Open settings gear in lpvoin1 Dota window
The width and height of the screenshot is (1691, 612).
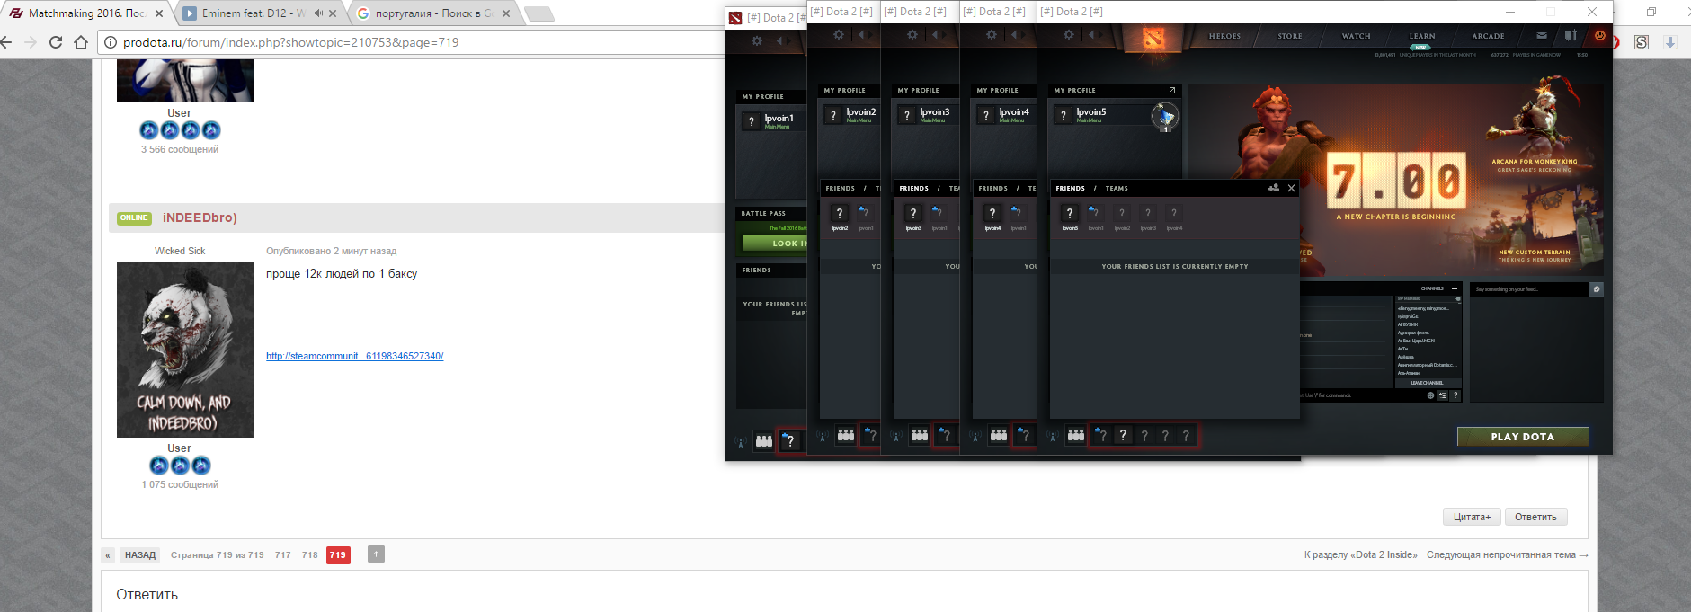click(757, 41)
